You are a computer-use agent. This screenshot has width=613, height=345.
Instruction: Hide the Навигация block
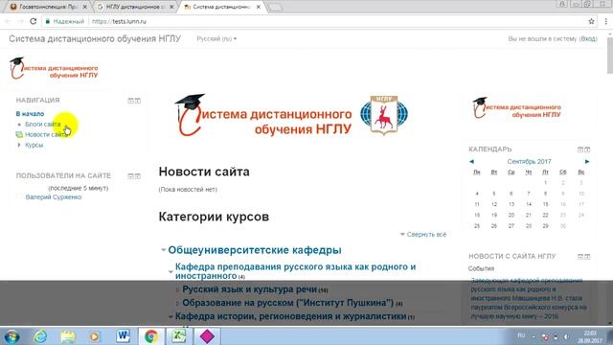[x=130, y=101]
